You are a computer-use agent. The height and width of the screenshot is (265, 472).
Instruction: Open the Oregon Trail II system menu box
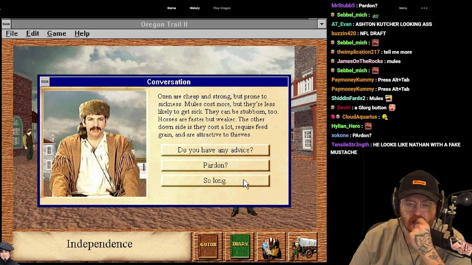pyautogui.click(x=6, y=24)
